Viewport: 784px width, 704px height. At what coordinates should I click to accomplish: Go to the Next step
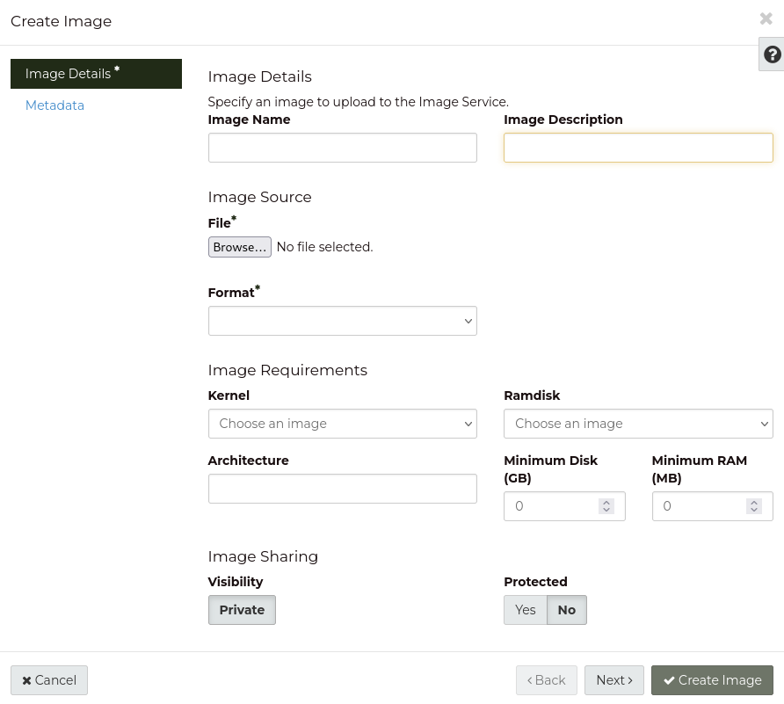click(x=613, y=680)
